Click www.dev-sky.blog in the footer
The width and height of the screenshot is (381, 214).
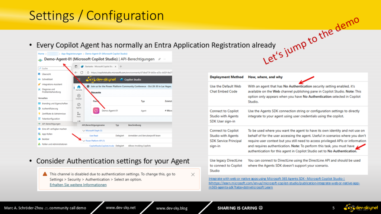tap(172, 208)
